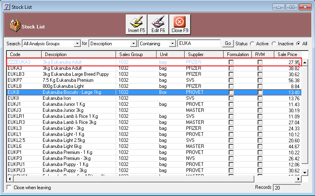The width and height of the screenshot is (315, 196).
Task: Click the Formulation column header
Action: [238, 55]
